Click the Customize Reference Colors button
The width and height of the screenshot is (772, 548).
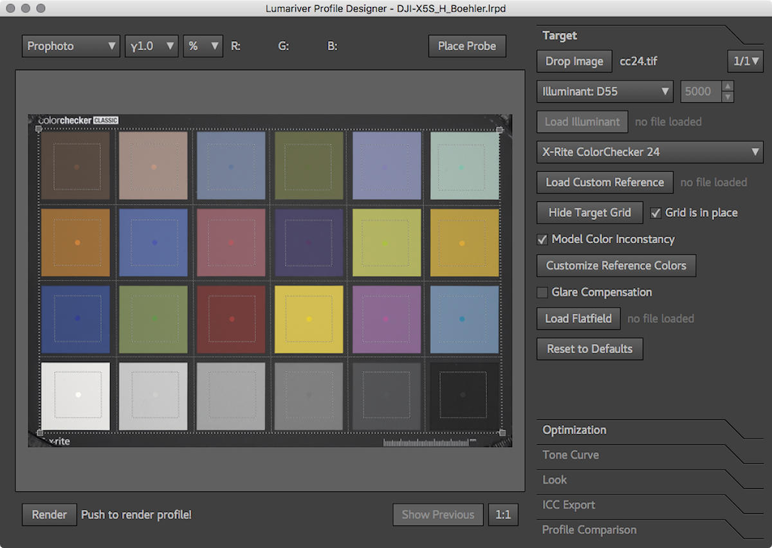(616, 266)
